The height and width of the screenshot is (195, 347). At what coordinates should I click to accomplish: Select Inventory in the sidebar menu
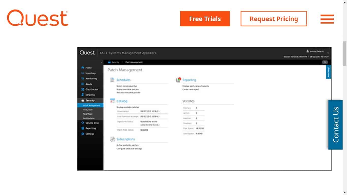pos(90,73)
